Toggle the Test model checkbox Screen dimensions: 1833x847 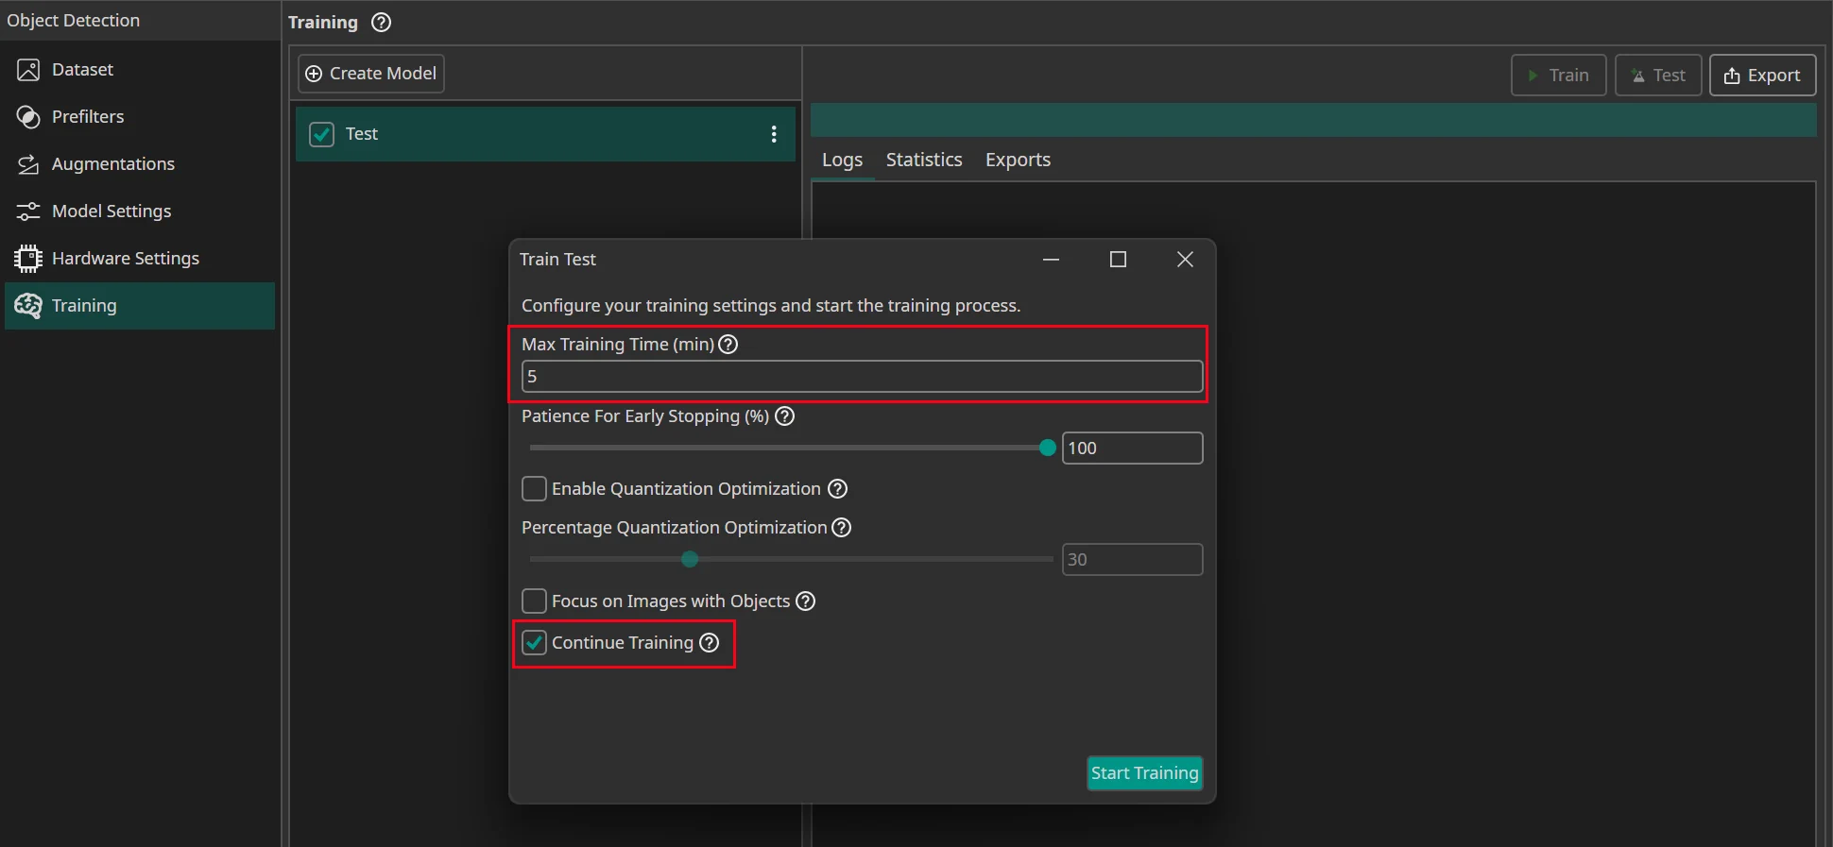[322, 134]
